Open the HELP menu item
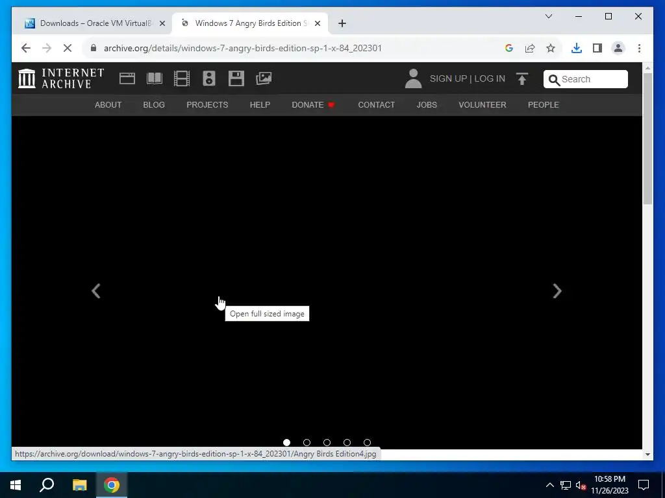Image resolution: width=665 pixels, height=498 pixels. click(x=260, y=105)
